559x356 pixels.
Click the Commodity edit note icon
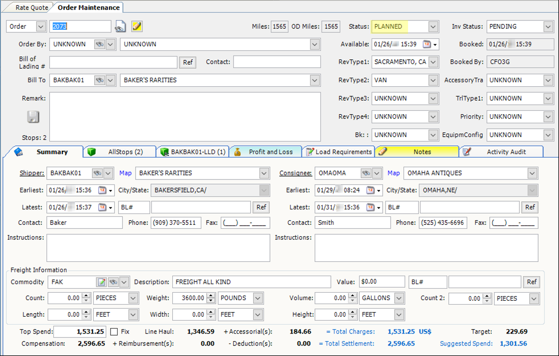click(102, 282)
